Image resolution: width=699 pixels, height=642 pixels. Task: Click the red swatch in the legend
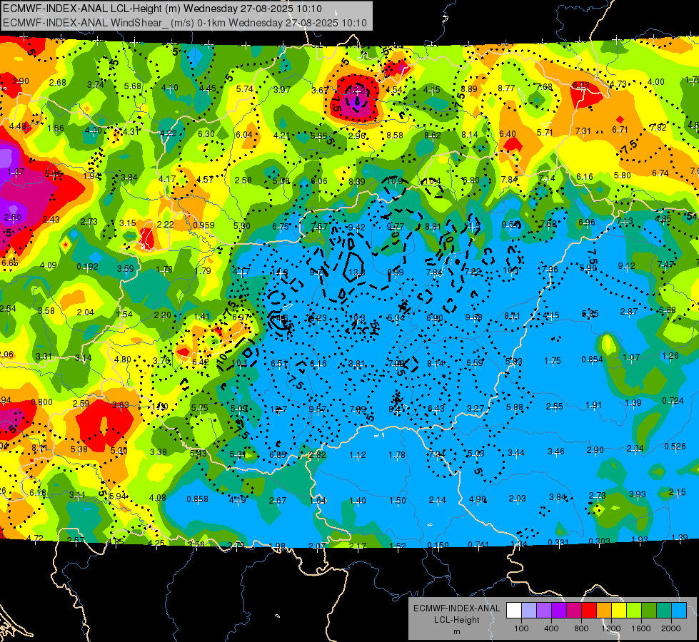pyautogui.click(x=589, y=611)
